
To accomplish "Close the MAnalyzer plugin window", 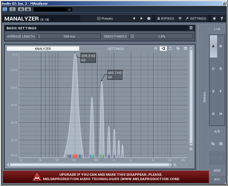I will coord(224,3).
